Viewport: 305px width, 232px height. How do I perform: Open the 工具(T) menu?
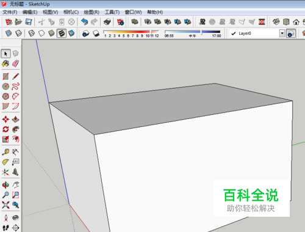pos(112,12)
